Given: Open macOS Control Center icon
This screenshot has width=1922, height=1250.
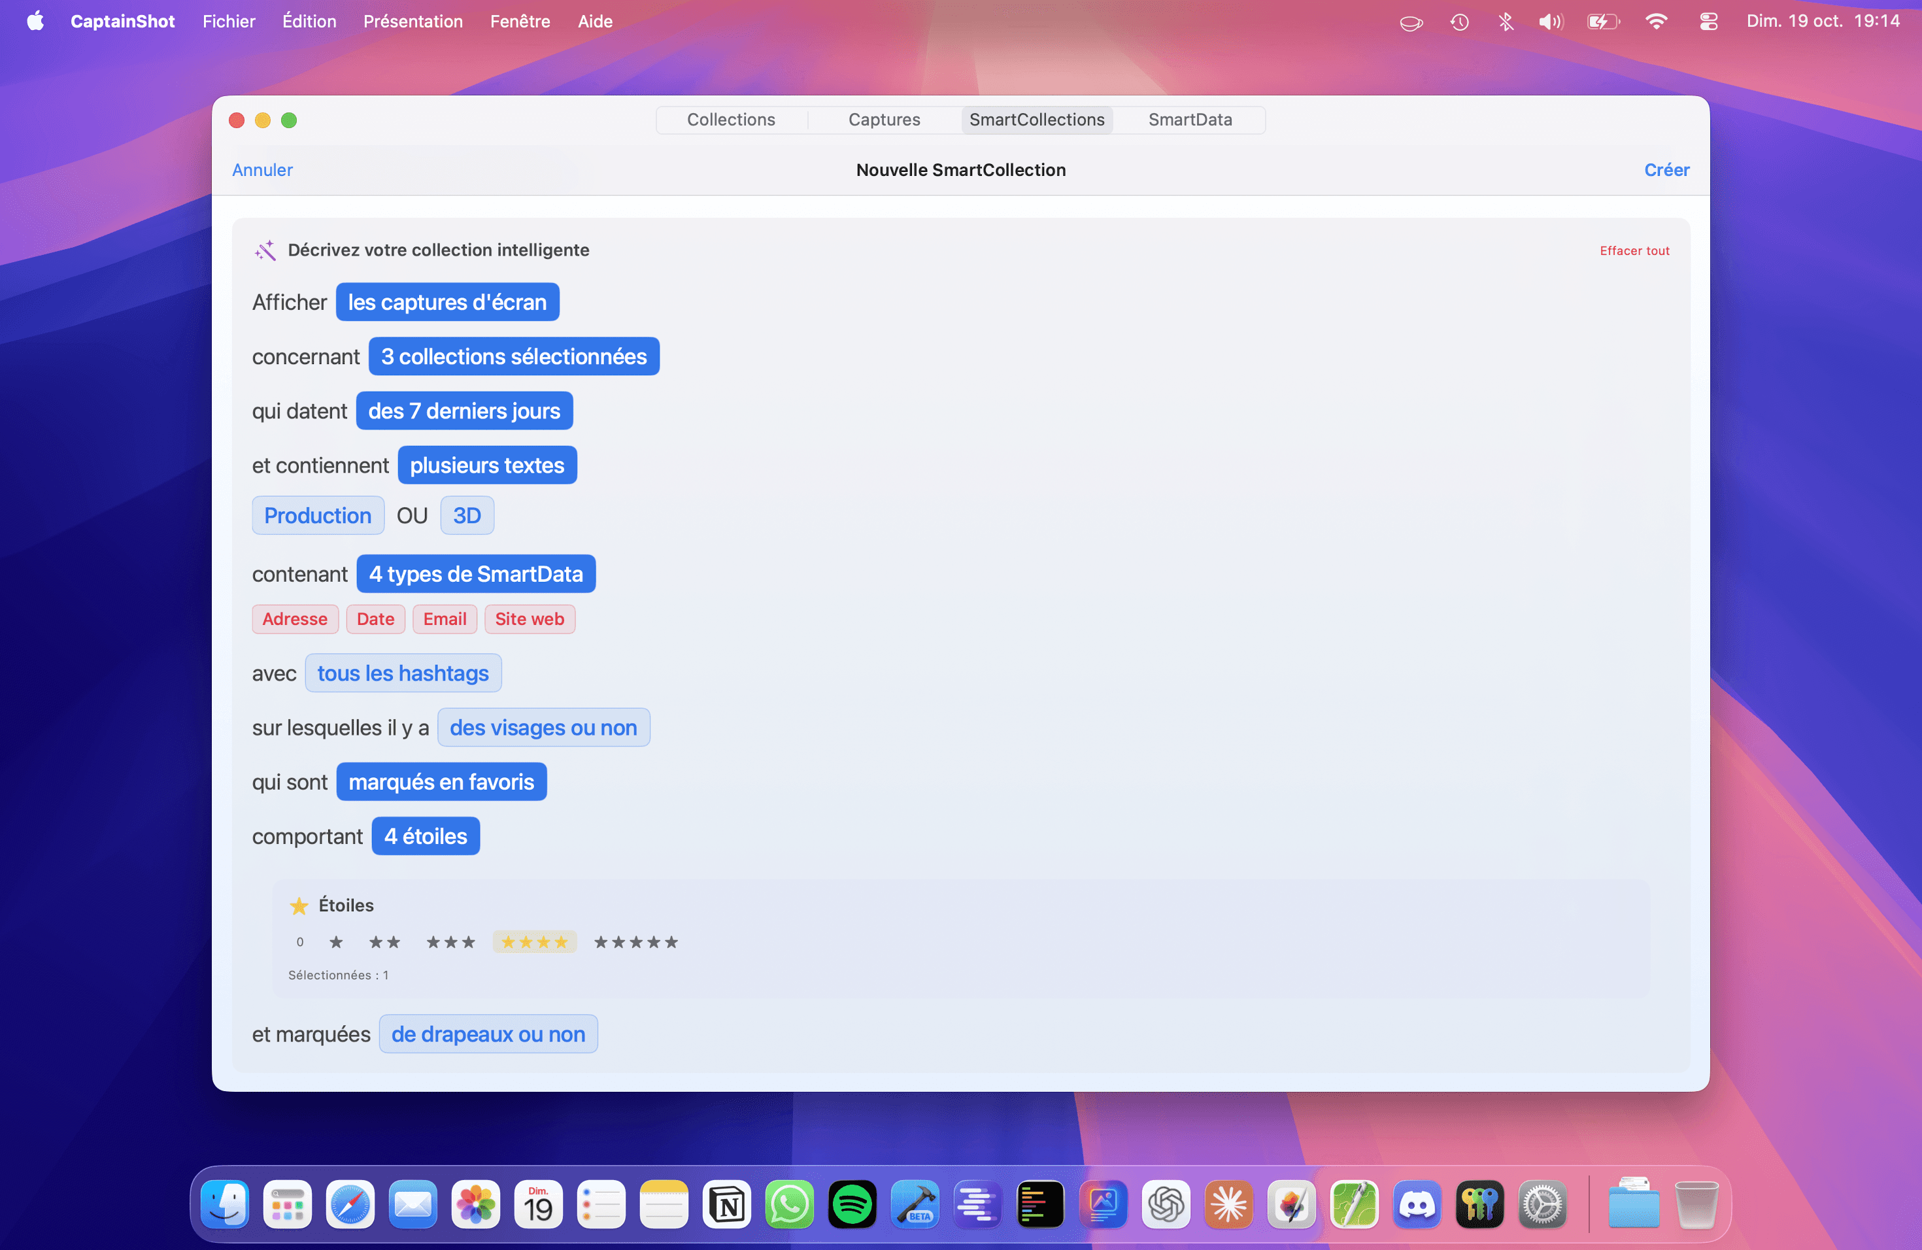Looking at the screenshot, I should pos(1708,22).
